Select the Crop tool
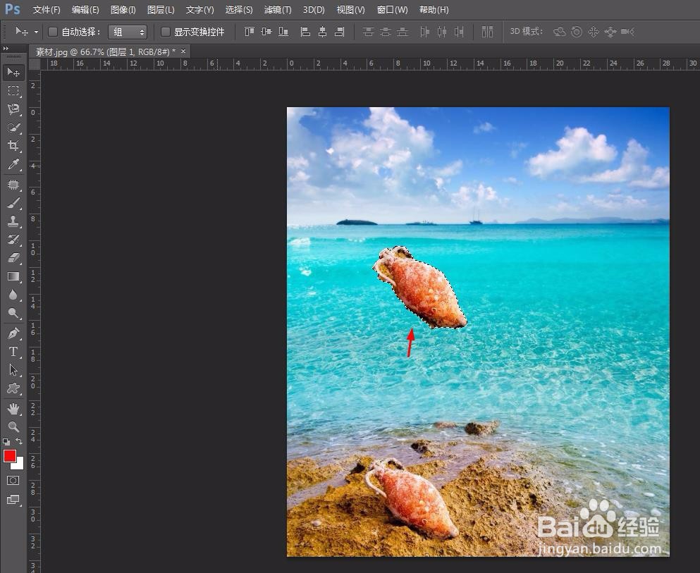 point(13,146)
